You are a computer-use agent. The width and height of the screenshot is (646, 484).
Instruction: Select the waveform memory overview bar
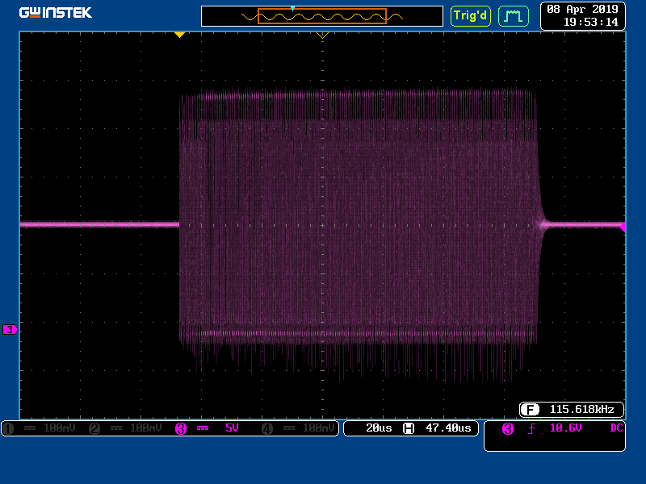tap(321, 16)
